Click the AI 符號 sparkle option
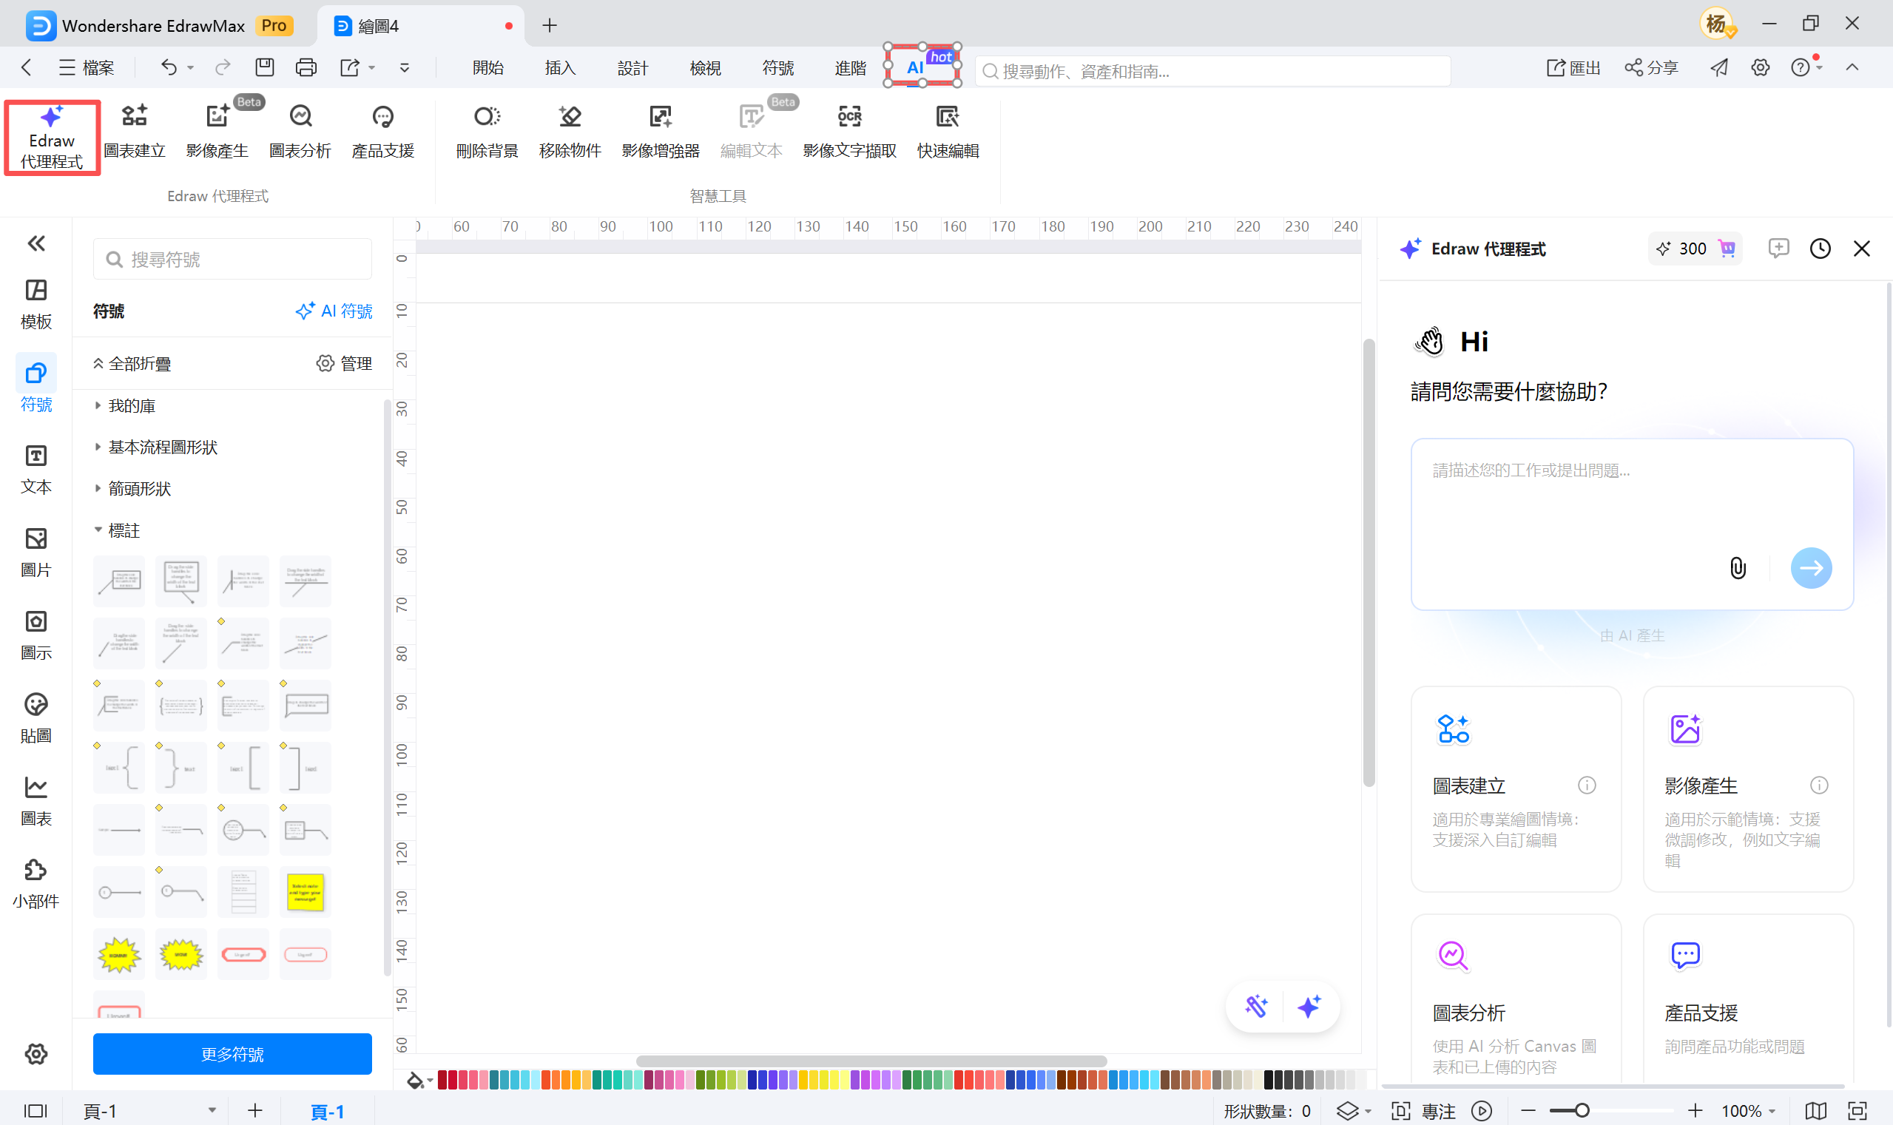The width and height of the screenshot is (1893, 1125). point(334,311)
